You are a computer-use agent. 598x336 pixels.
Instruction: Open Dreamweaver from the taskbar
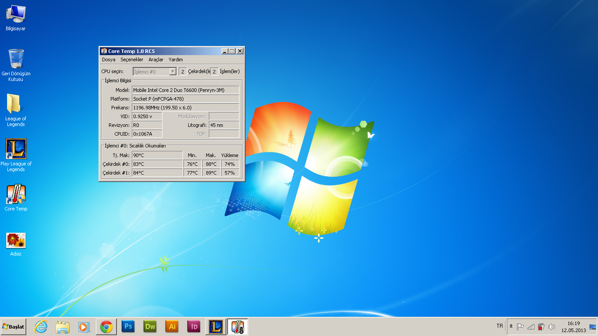tap(150, 326)
